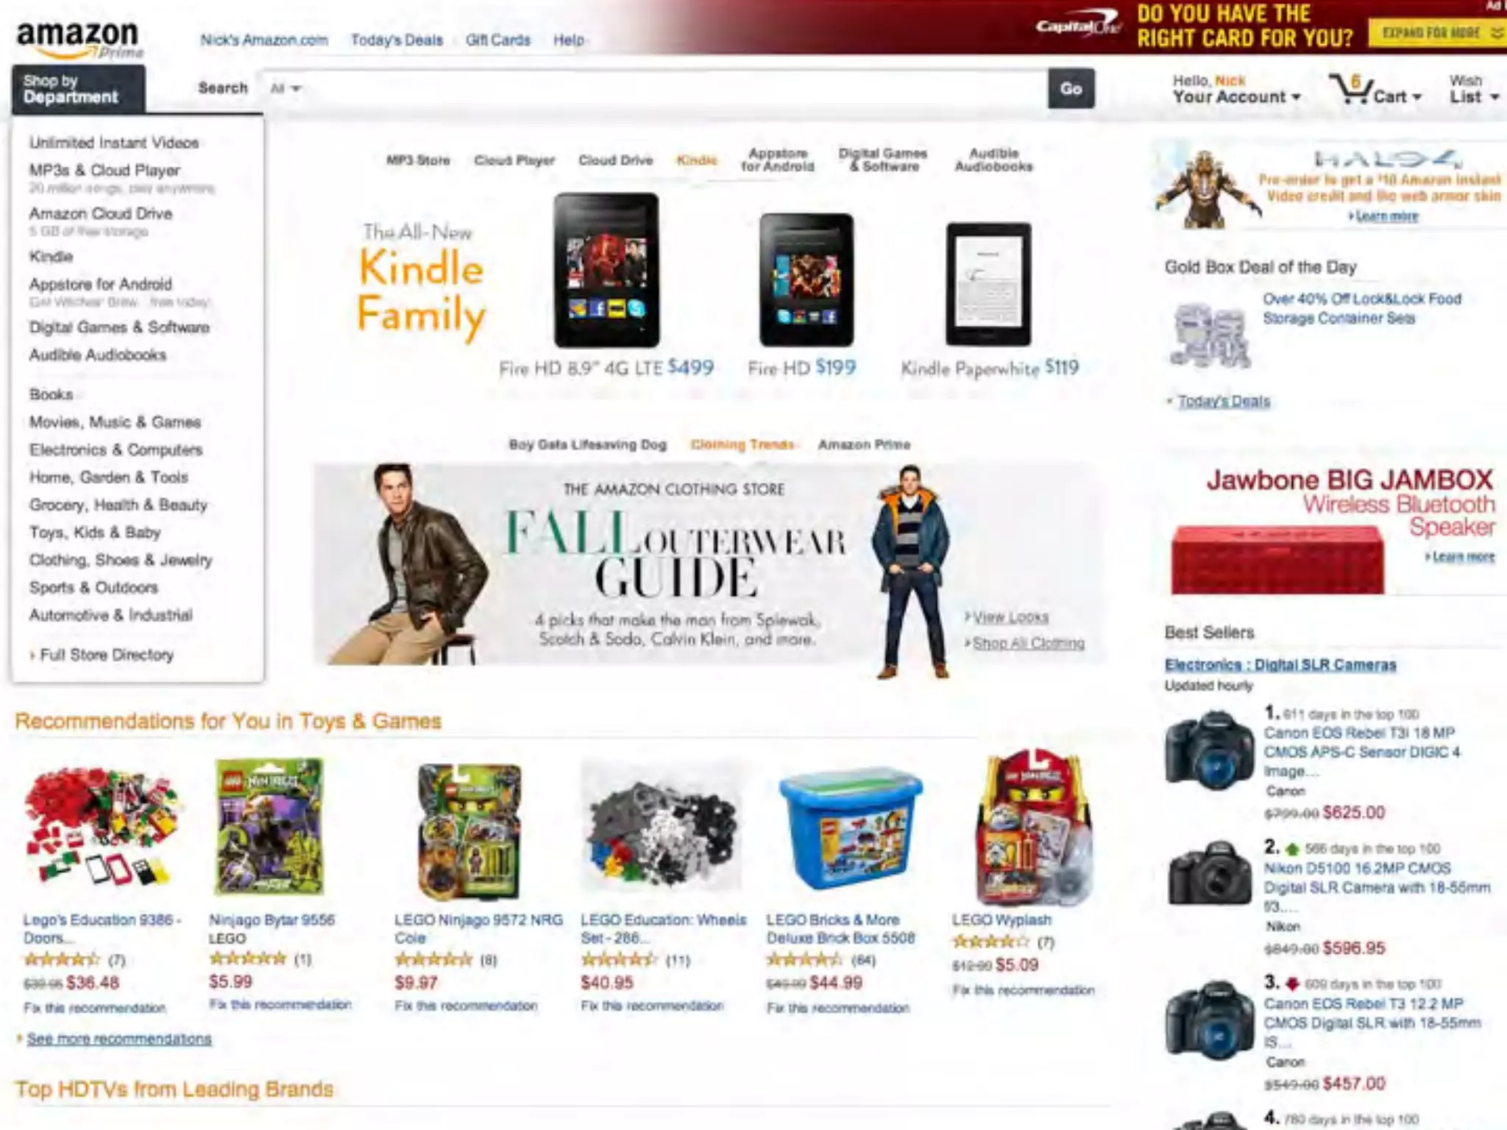Expand the Capital One ad banner
Image resolution: width=1507 pixels, height=1130 pixels.
(1435, 33)
